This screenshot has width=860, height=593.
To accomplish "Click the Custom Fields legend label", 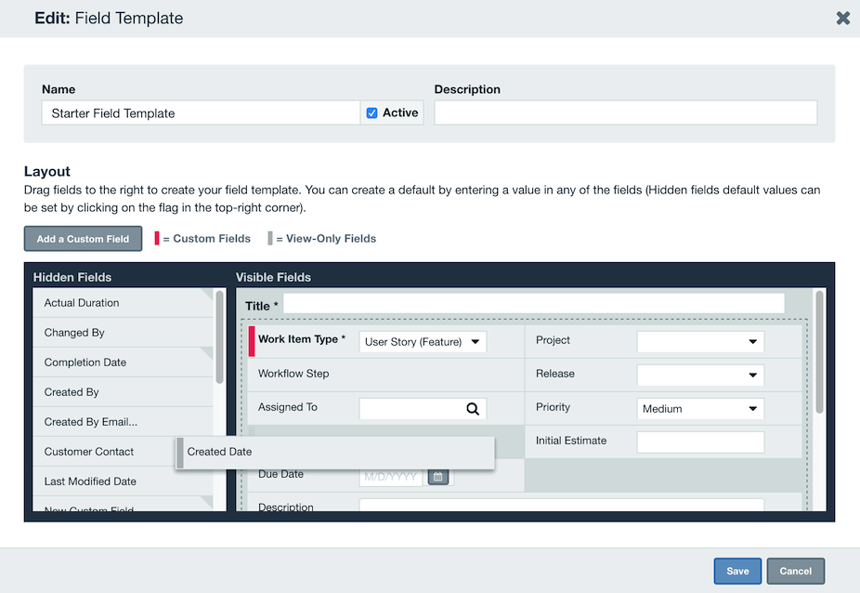I will pyautogui.click(x=212, y=239).
